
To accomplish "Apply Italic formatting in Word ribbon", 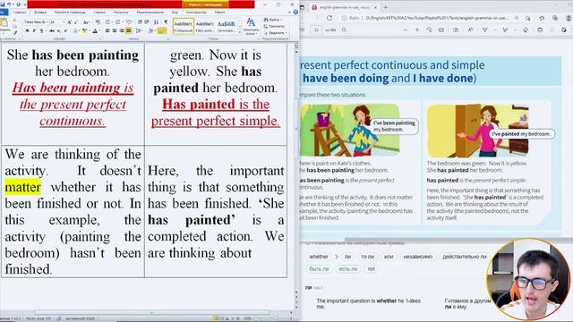I will tap(34, 30).
